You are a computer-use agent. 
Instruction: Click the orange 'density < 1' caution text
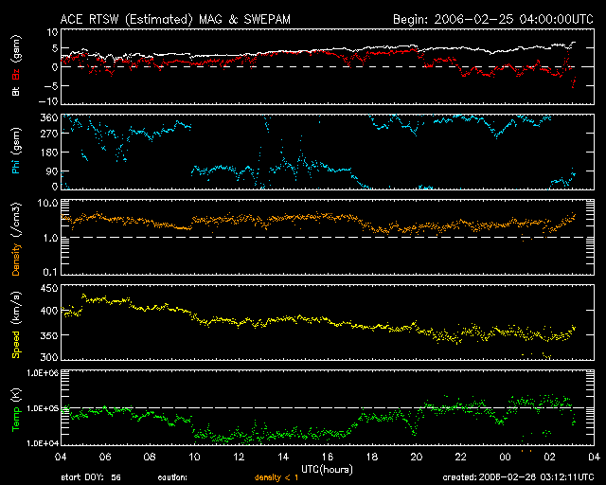pos(276,477)
